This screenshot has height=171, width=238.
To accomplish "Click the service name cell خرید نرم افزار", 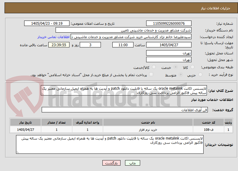I will [x=148, y=130].
